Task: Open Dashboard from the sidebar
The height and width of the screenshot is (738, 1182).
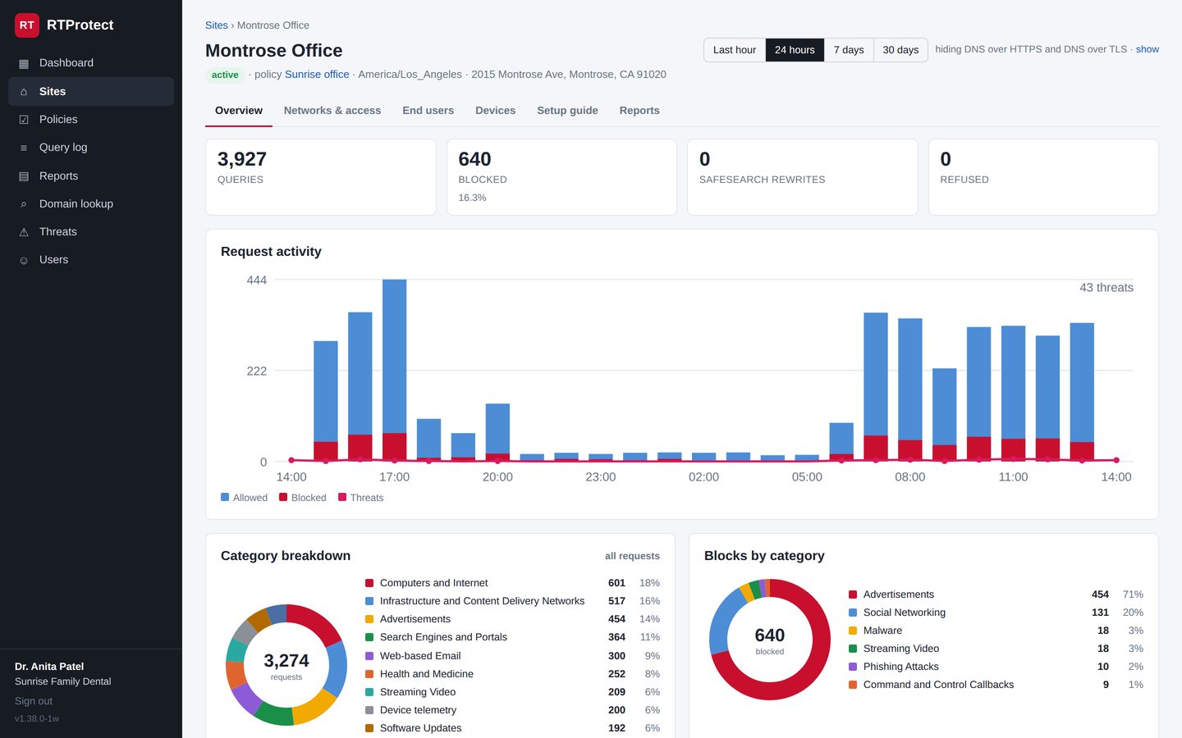Action: click(91, 63)
